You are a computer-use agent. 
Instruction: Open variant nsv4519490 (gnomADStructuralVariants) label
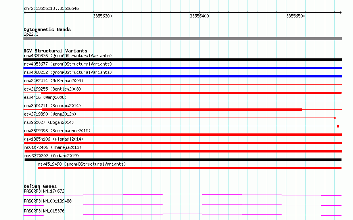coord(82,164)
